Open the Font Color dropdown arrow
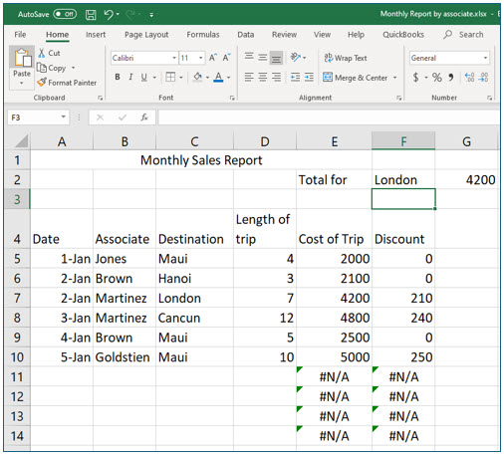 [x=229, y=78]
